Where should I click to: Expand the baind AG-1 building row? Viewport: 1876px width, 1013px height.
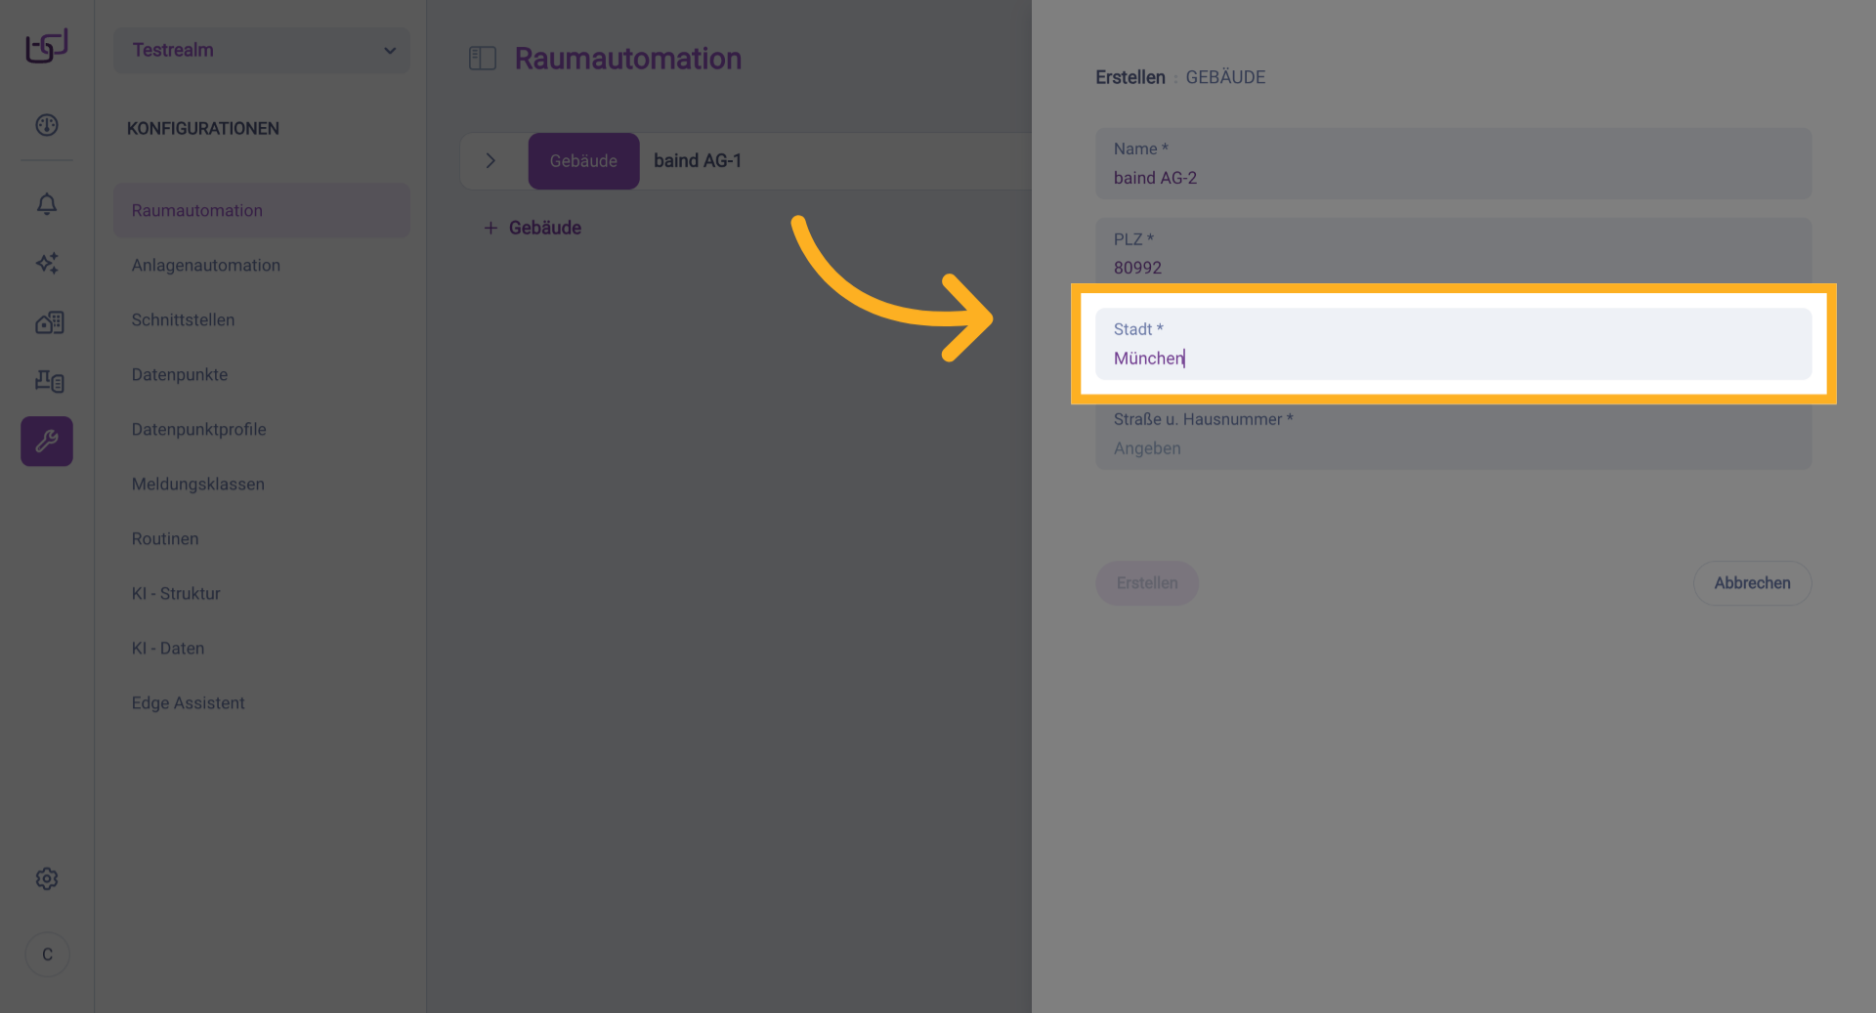491,160
